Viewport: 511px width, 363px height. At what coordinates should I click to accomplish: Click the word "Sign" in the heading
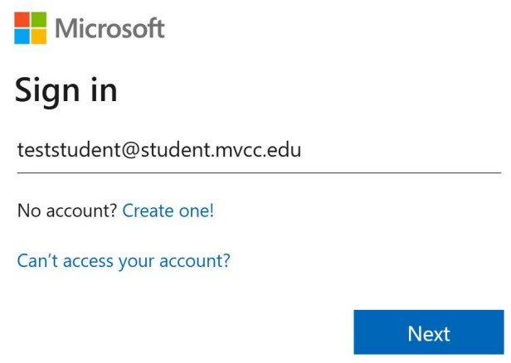pos(47,90)
